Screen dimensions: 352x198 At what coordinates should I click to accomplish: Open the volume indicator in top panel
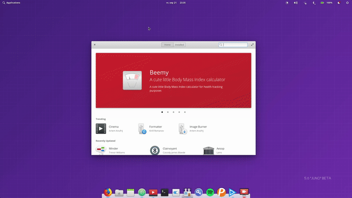click(296, 3)
